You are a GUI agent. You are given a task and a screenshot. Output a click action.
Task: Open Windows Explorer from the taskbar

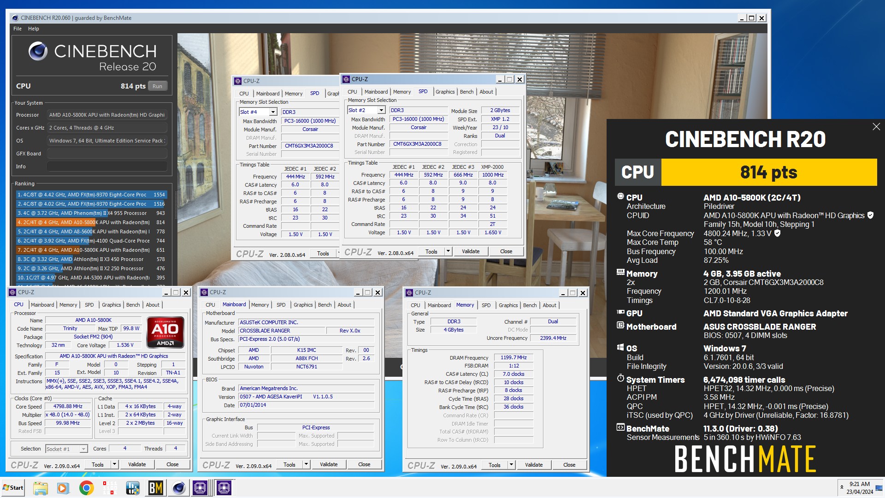tap(40, 488)
